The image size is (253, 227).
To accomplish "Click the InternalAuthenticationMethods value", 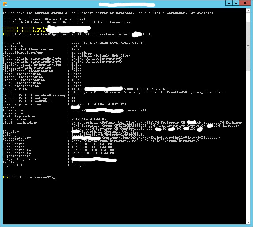I will pos(97,59).
